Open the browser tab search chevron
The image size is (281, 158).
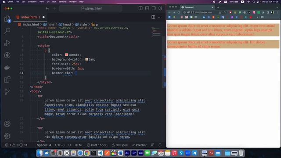coord(277,7)
